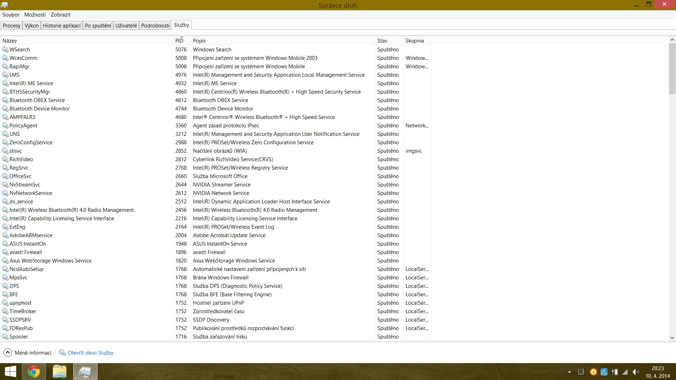Image resolution: width=676 pixels, height=380 pixels.
Task: Select Asus WebStorage Windows Service row
Action: [215, 260]
